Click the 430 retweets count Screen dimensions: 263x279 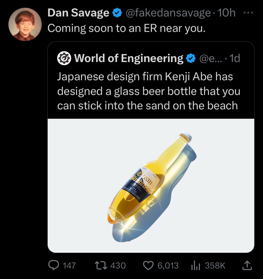point(118,266)
